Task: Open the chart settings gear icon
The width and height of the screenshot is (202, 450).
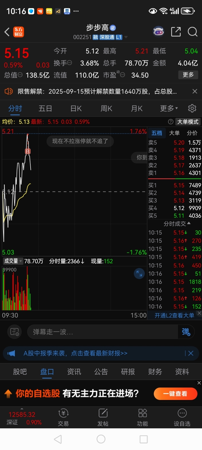Action: tap(192, 108)
